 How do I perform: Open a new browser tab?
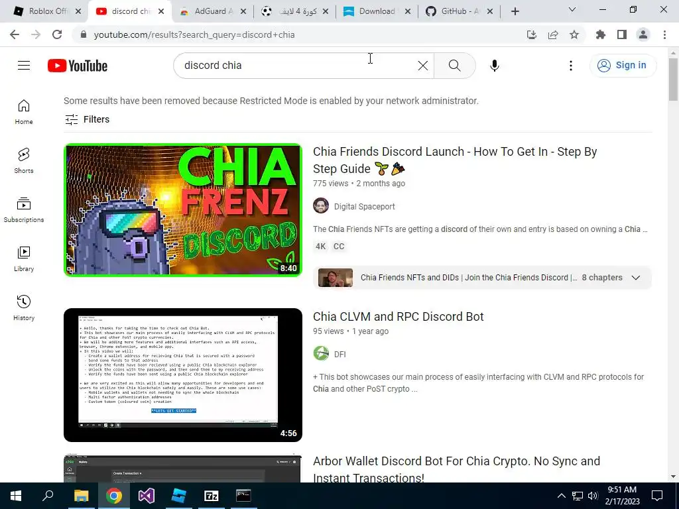point(515,11)
